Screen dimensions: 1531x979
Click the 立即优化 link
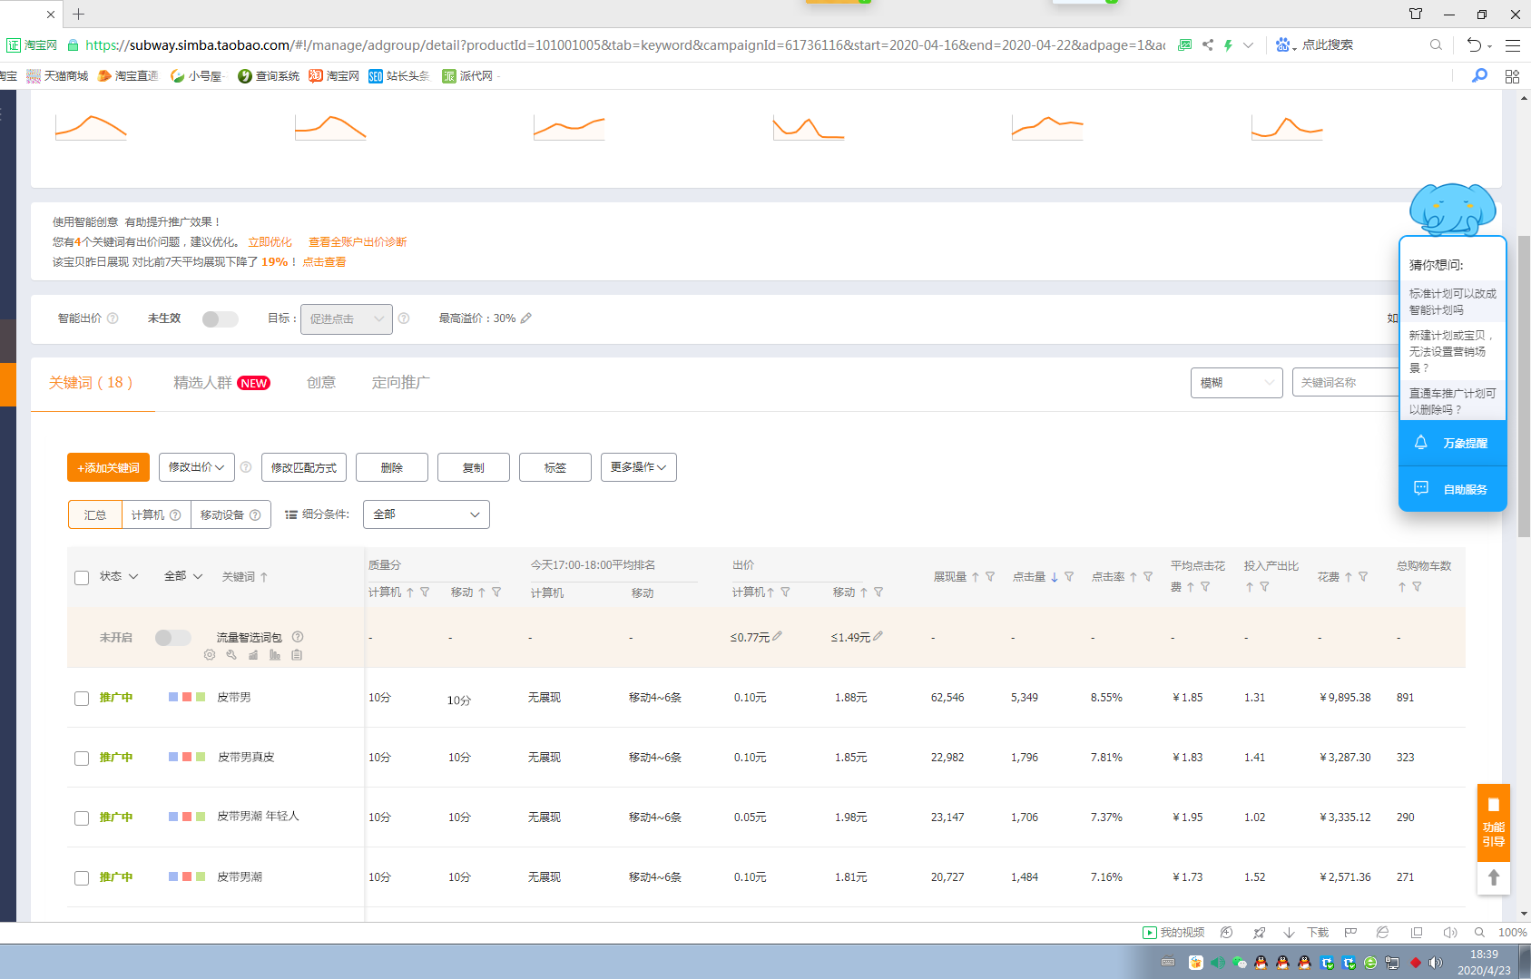tap(270, 242)
